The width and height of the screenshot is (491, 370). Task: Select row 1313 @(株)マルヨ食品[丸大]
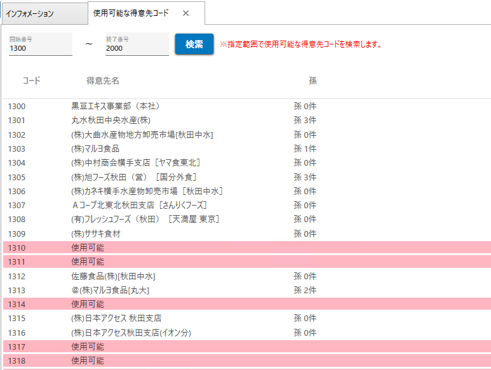coord(247,290)
